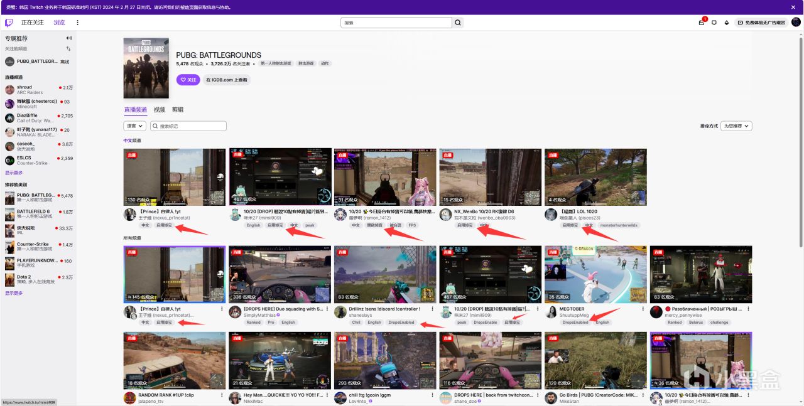Select the 直播频道 tab
Viewport: 804px width, 406px height.
click(x=135, y=109)
